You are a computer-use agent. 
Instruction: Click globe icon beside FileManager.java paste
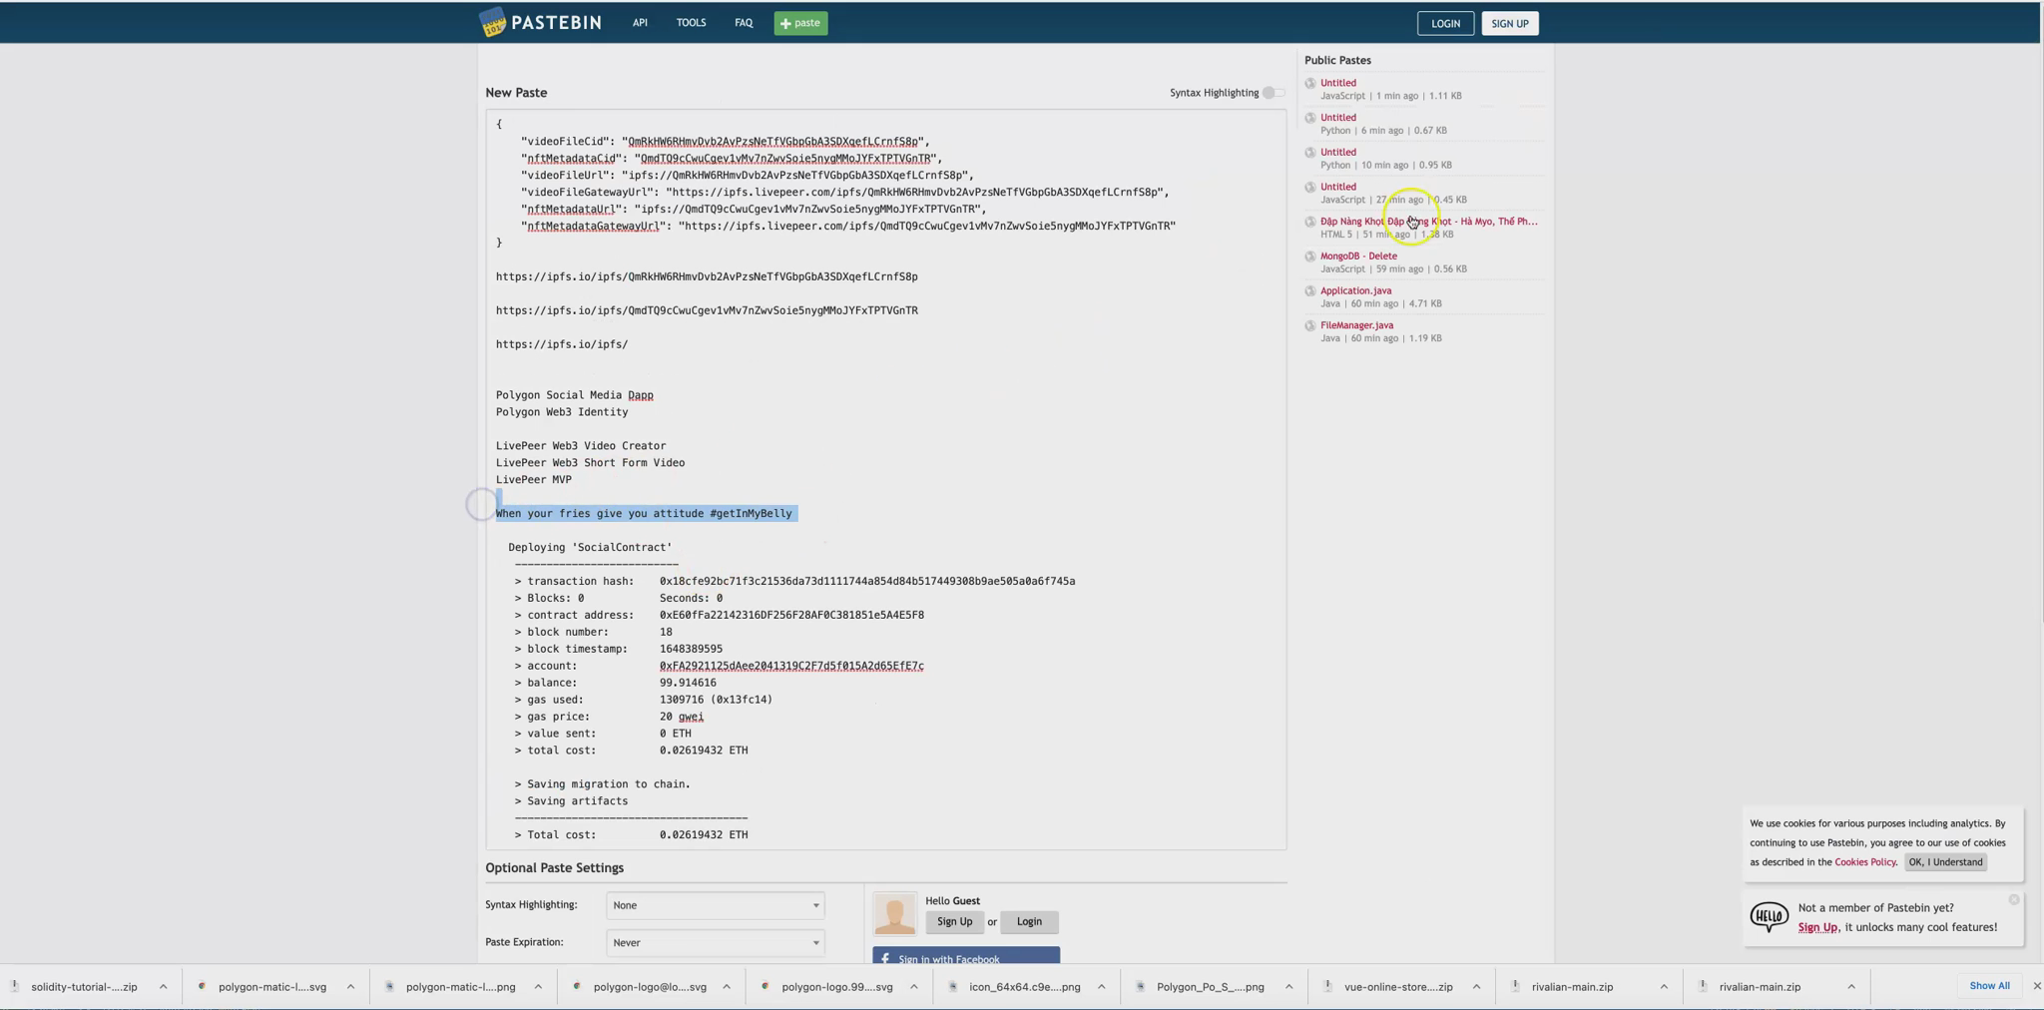[1310, 326]
